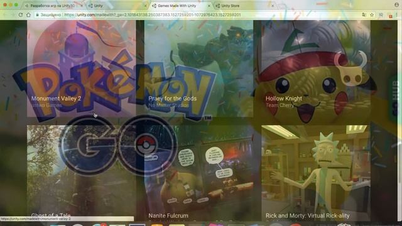
Task: Open the Chrome menu button
Action: click(397, 15)
